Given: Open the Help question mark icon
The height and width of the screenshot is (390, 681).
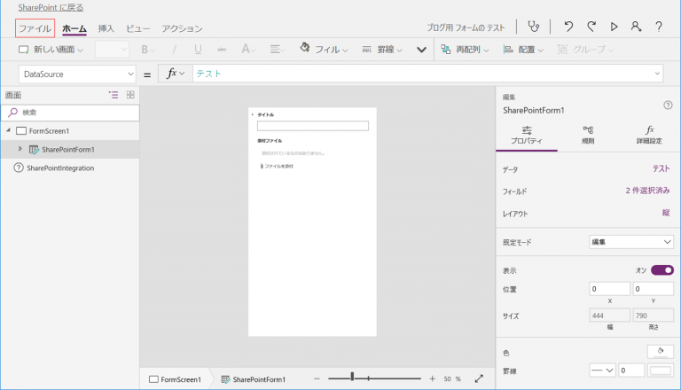Looking at the screenshot, I should (x=659, y=27).
